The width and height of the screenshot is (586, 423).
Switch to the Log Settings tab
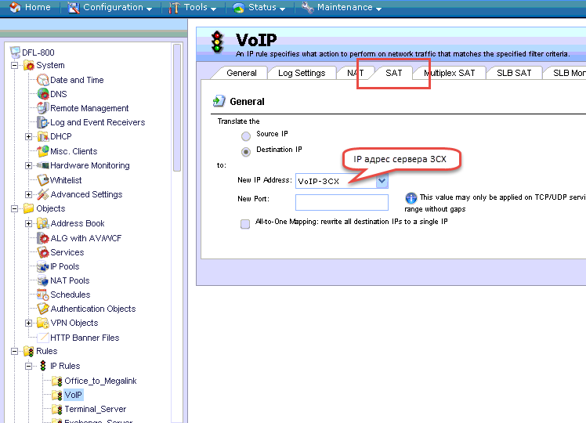tap(302, 73)
